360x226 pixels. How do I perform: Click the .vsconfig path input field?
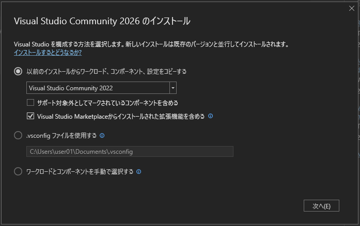pos(130,152)
